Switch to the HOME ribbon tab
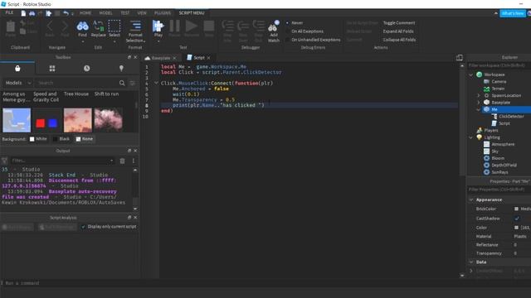 click(85, 13)
